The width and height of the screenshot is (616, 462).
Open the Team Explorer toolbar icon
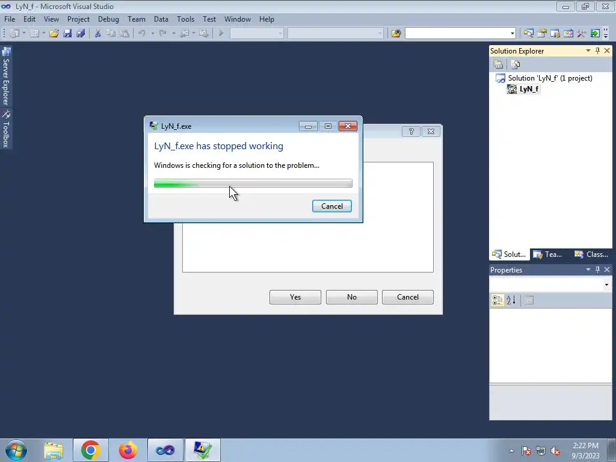[555, 34]
